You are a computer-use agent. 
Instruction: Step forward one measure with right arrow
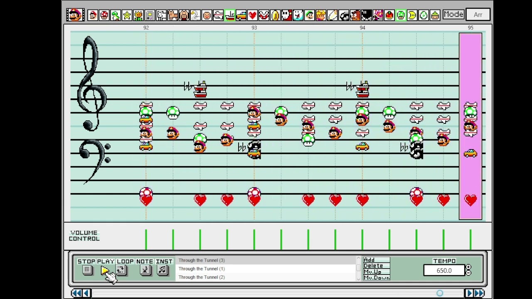coord(469,293)
